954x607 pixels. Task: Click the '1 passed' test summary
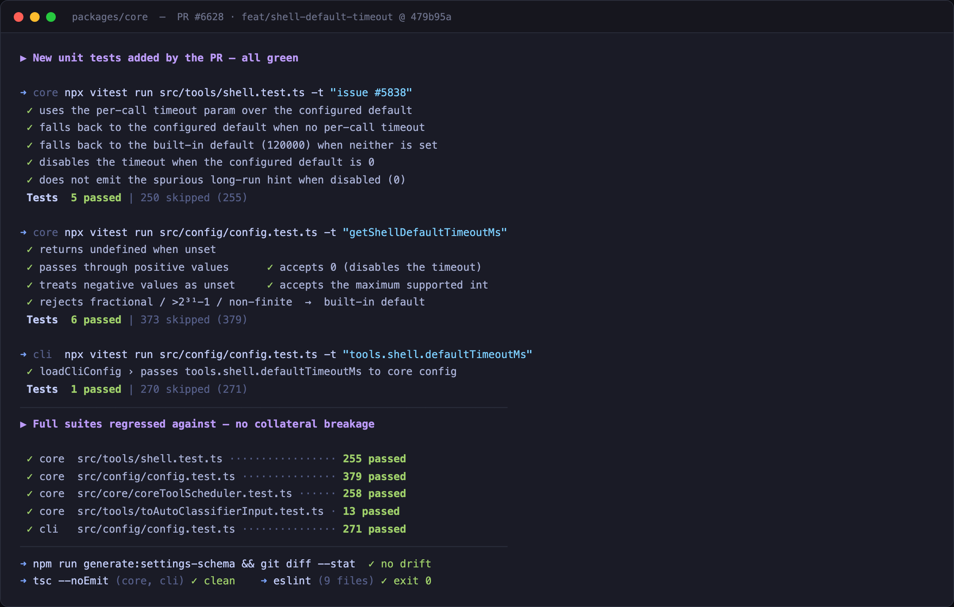pos(96,390)
